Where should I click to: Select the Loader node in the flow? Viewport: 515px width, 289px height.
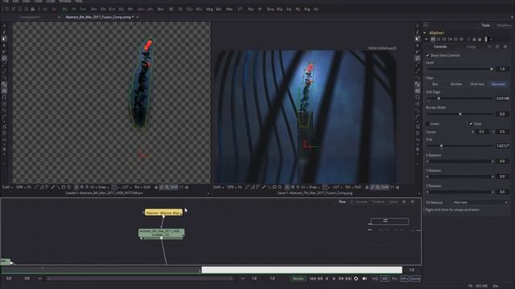click(x=161, y=234)
